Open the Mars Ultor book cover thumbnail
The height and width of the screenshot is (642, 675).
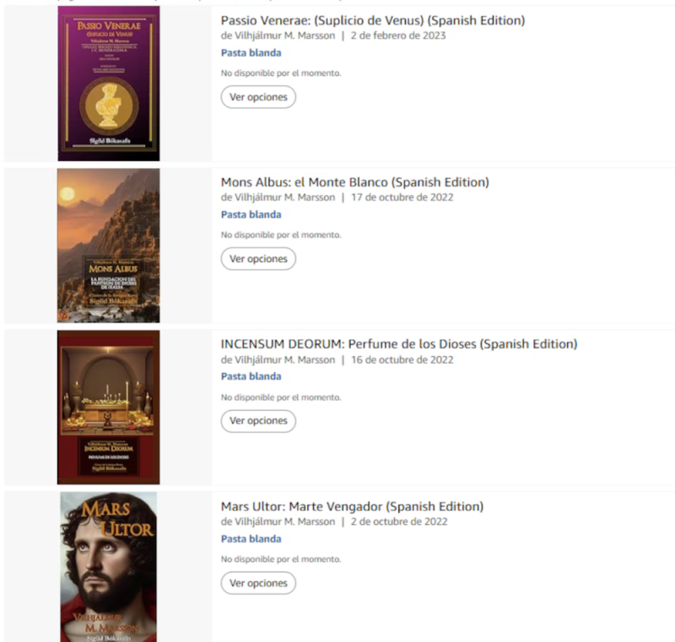(109, 567)
